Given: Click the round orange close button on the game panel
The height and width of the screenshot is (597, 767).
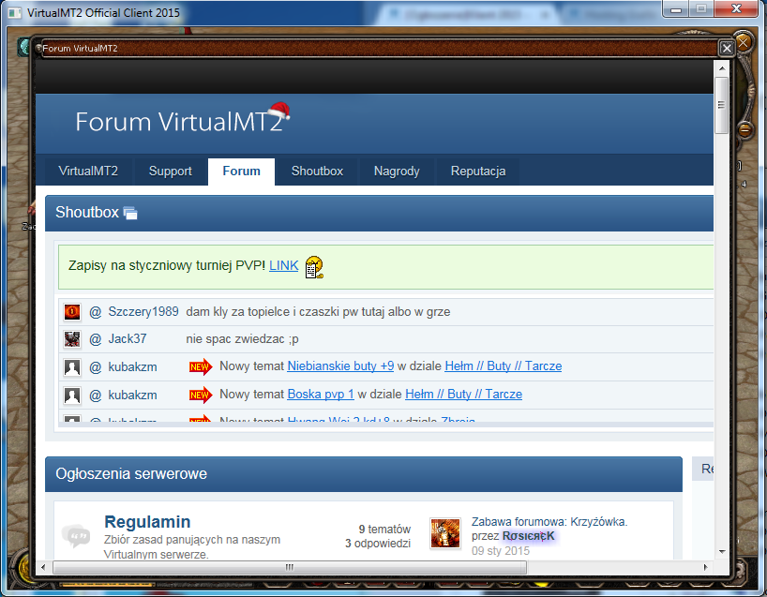Looking at the screenshot, I should pyautogui.click(x=743, y=42).
